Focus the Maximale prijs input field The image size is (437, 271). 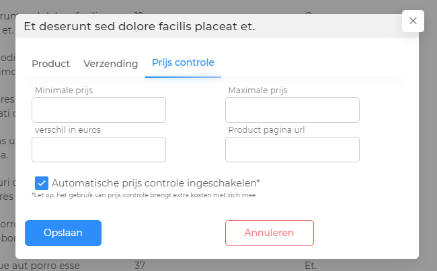292,110
